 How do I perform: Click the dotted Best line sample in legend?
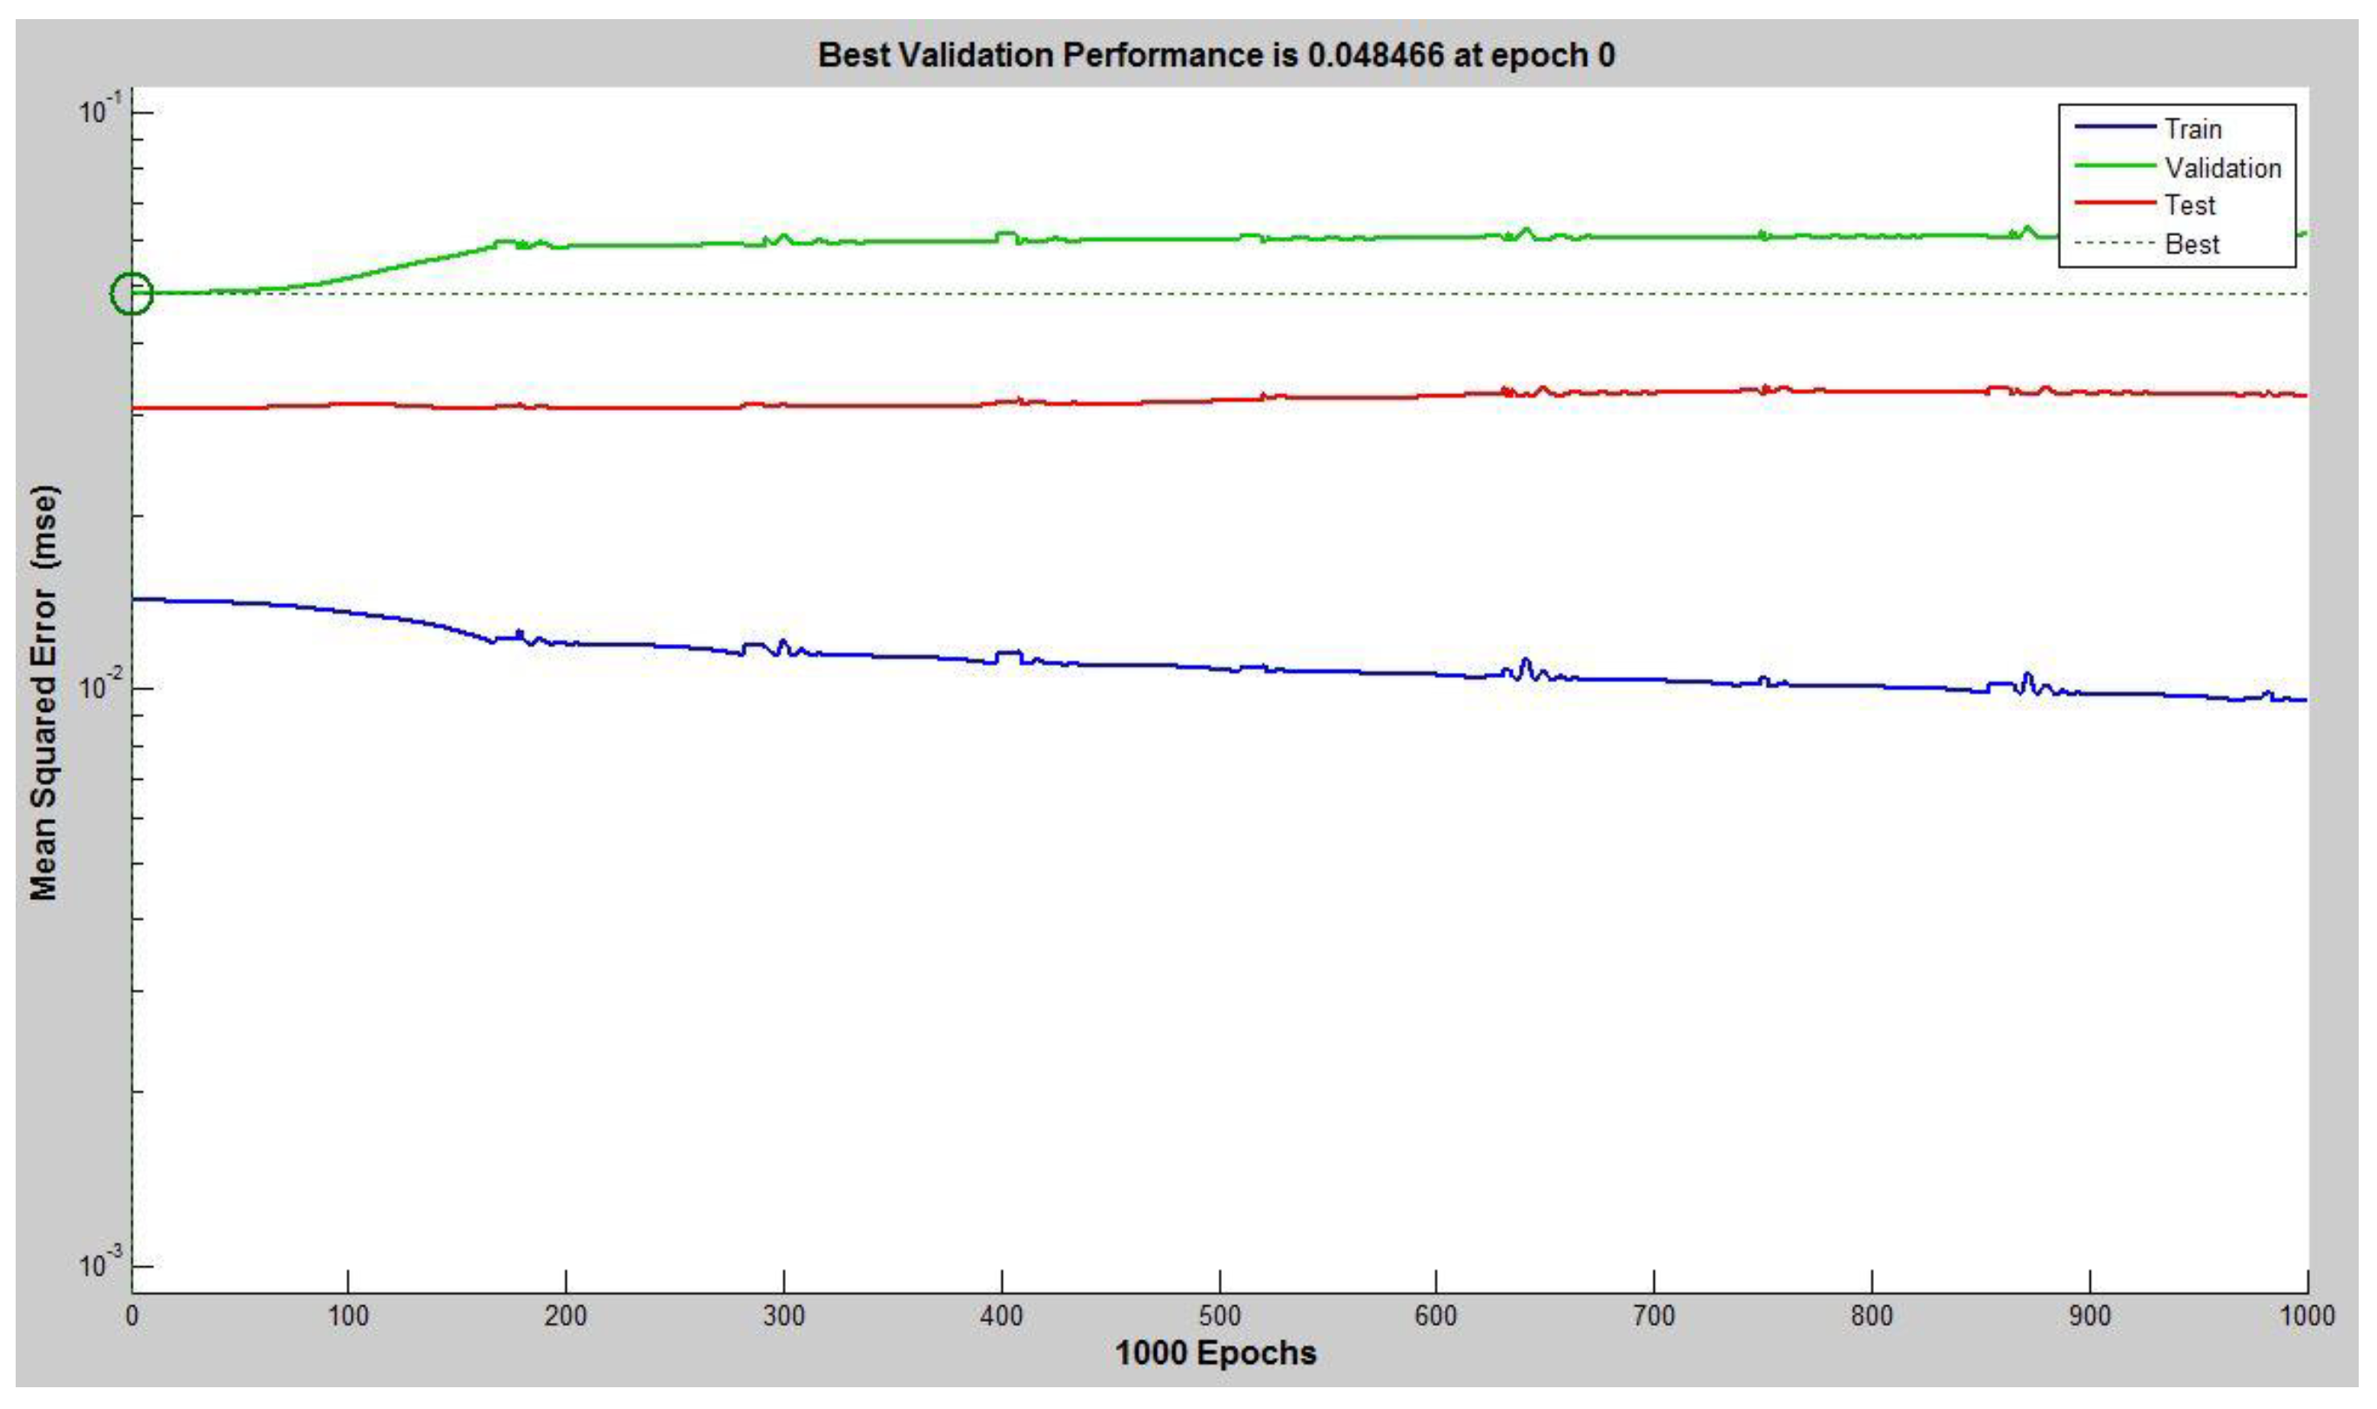[x=2114, y=243]
